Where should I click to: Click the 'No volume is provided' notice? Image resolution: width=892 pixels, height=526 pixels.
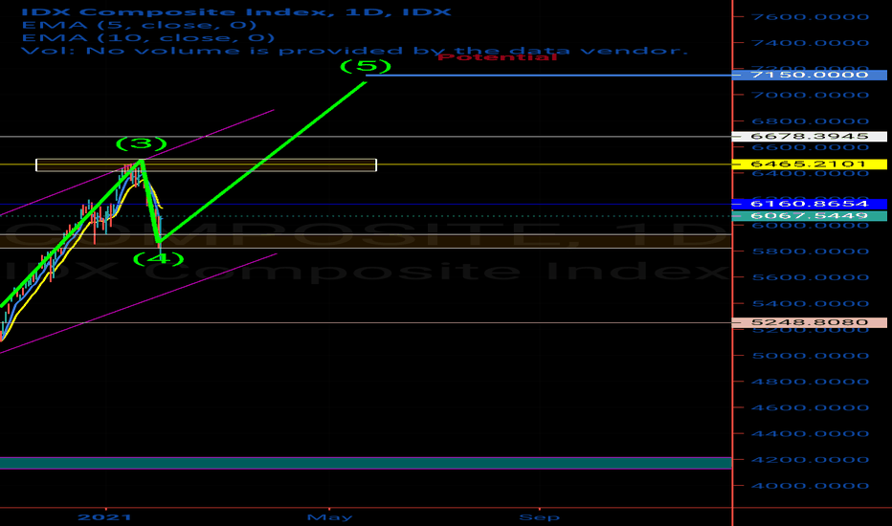(x=354, y=51)
